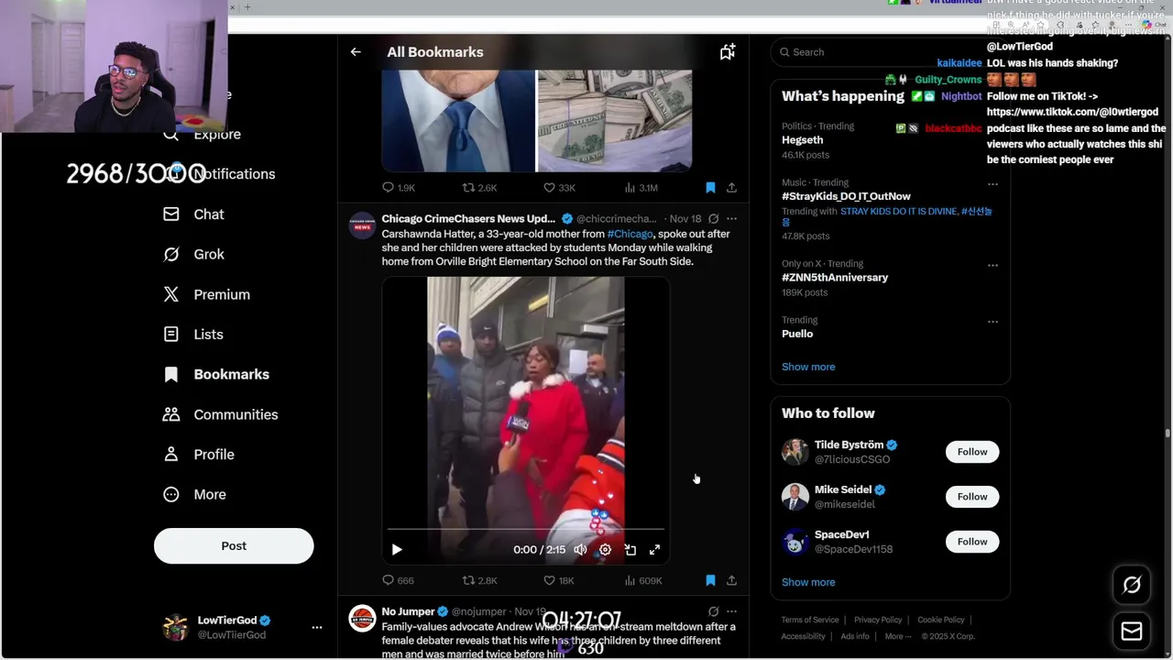Open the floating Grok button

(x=1132, y=585)
